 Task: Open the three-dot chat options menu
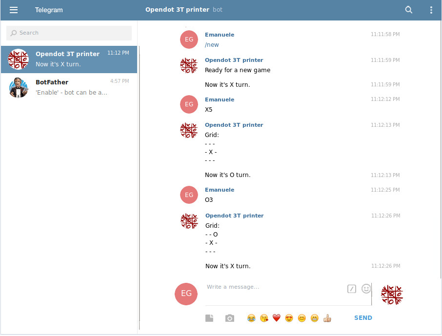pos(431,10)
